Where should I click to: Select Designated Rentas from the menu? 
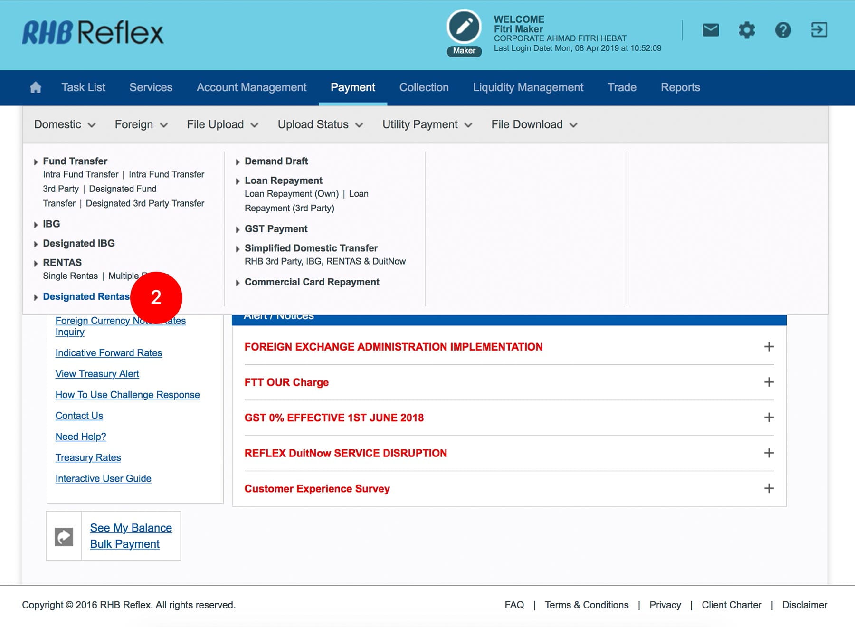point(86,296)
